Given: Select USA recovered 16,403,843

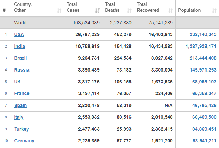Looking at the screenshot, I should tap(161, 34).
